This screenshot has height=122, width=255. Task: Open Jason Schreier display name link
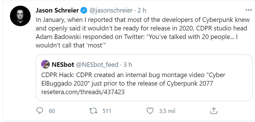pos(57,11)
